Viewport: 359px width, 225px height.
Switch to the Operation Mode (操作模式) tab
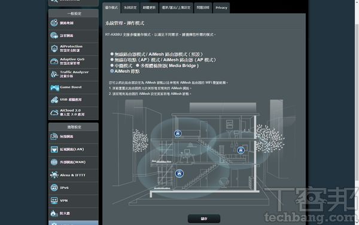pyautogui.click(x=111, y=8)
